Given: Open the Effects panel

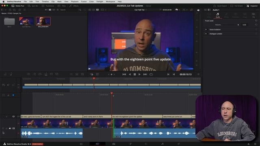Looking at the screenshot, I should (74, 6).
